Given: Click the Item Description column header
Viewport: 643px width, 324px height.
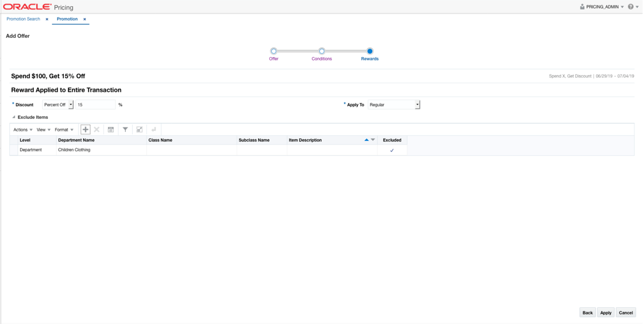Looking at the screenshot, I should point(332,140).
